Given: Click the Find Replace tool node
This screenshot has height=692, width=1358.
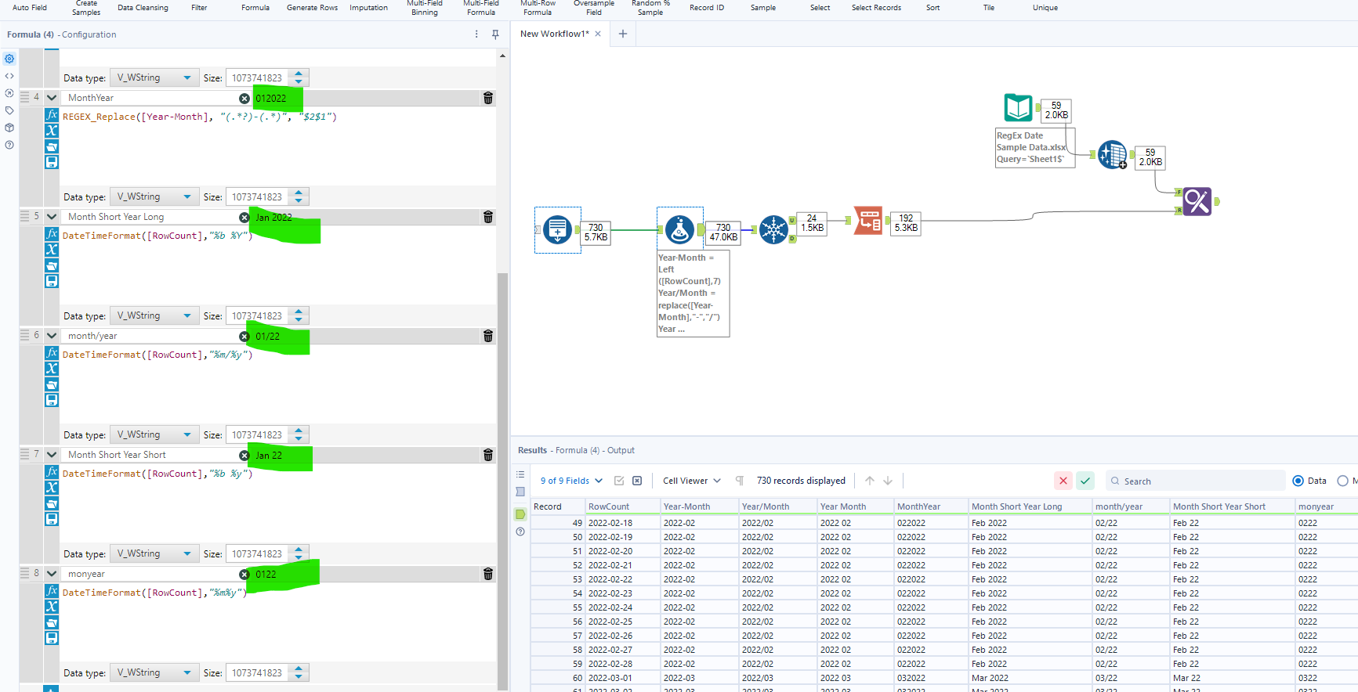Looking at the screenshot, I should point(1197,202).
